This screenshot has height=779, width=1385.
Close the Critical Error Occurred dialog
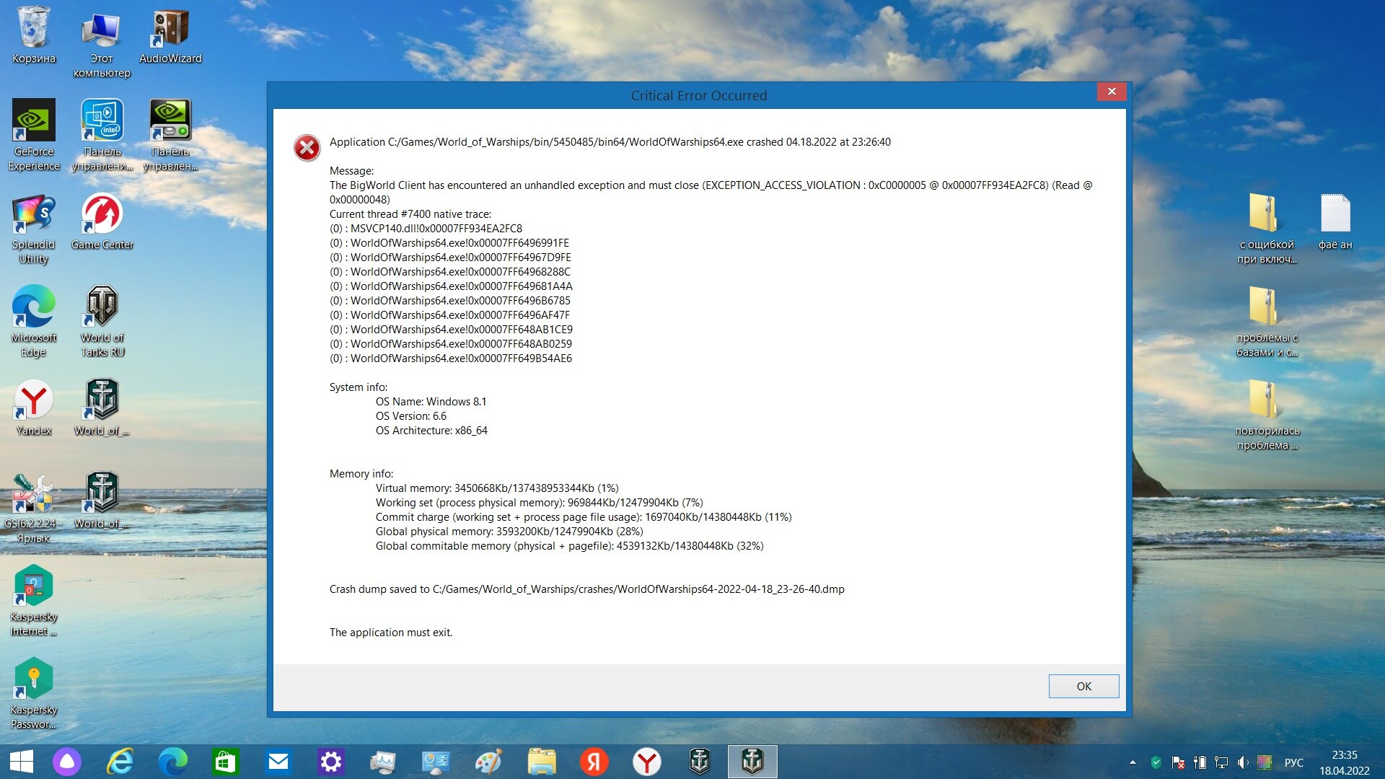point(1112,92)
